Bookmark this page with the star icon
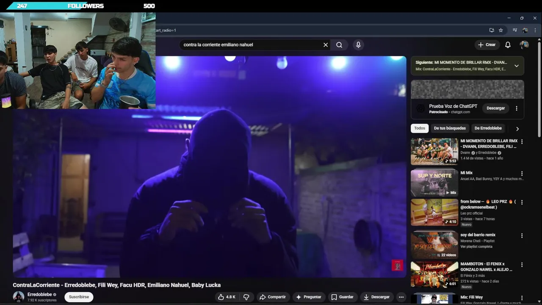Viewport: 542px width, 305px height. click(501, 30)
